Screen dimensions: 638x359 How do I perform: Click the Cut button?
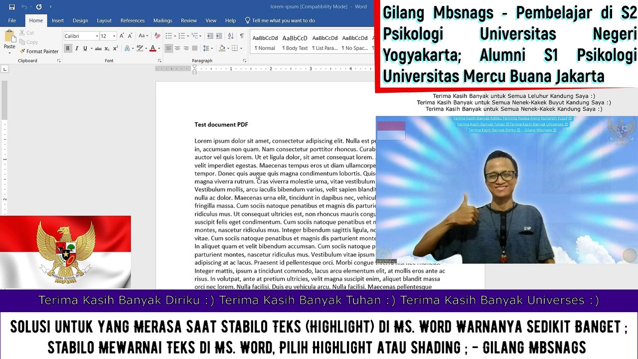coord(26,33)
